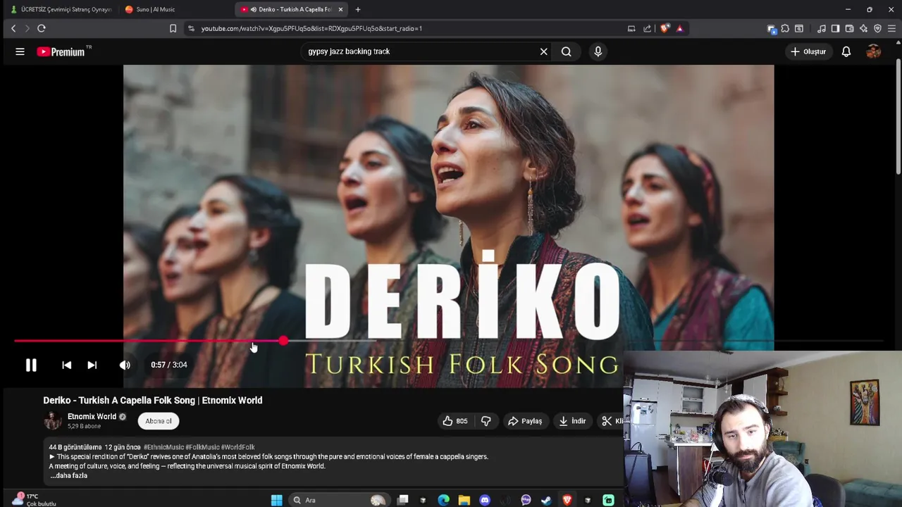Mute the video volume

pyautogui.click(x=125, y=365)
